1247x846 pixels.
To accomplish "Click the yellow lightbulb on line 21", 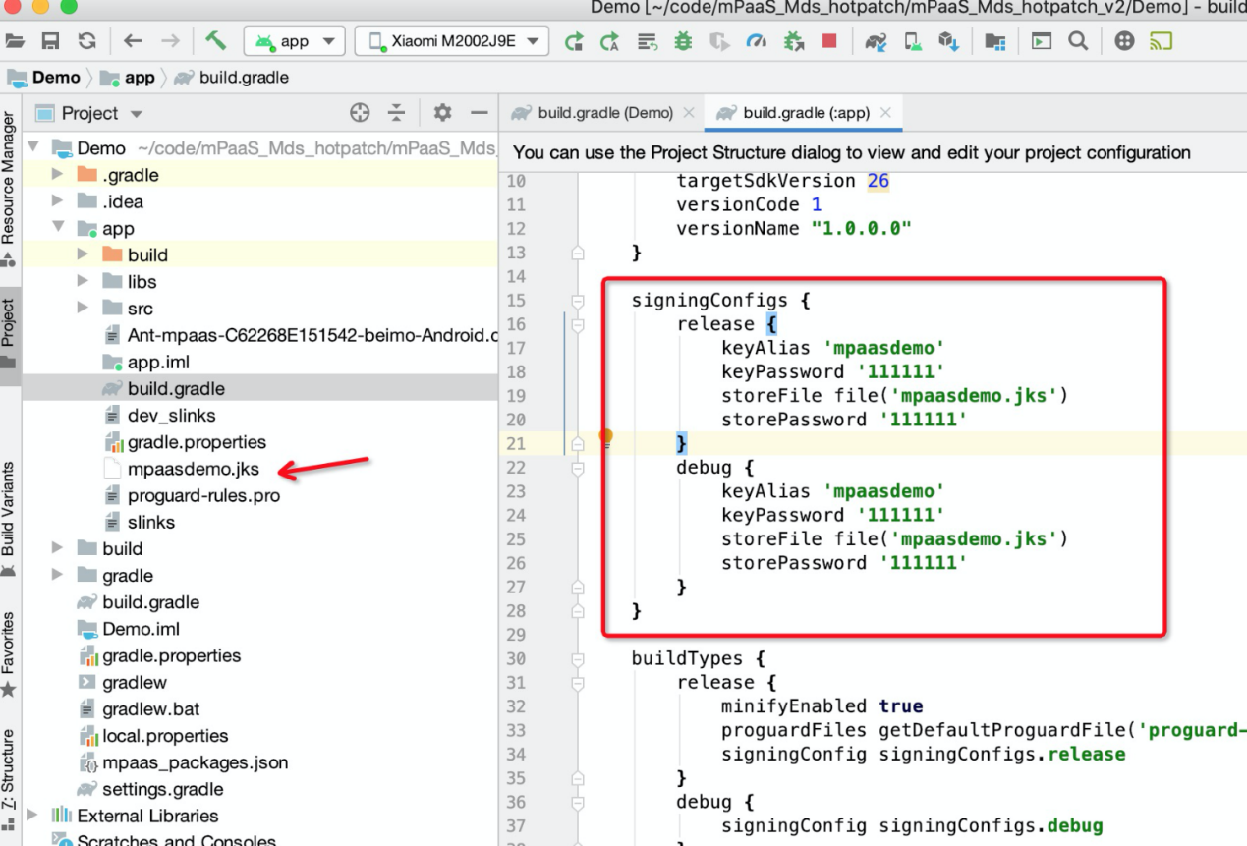I will [x=605, y=437].
